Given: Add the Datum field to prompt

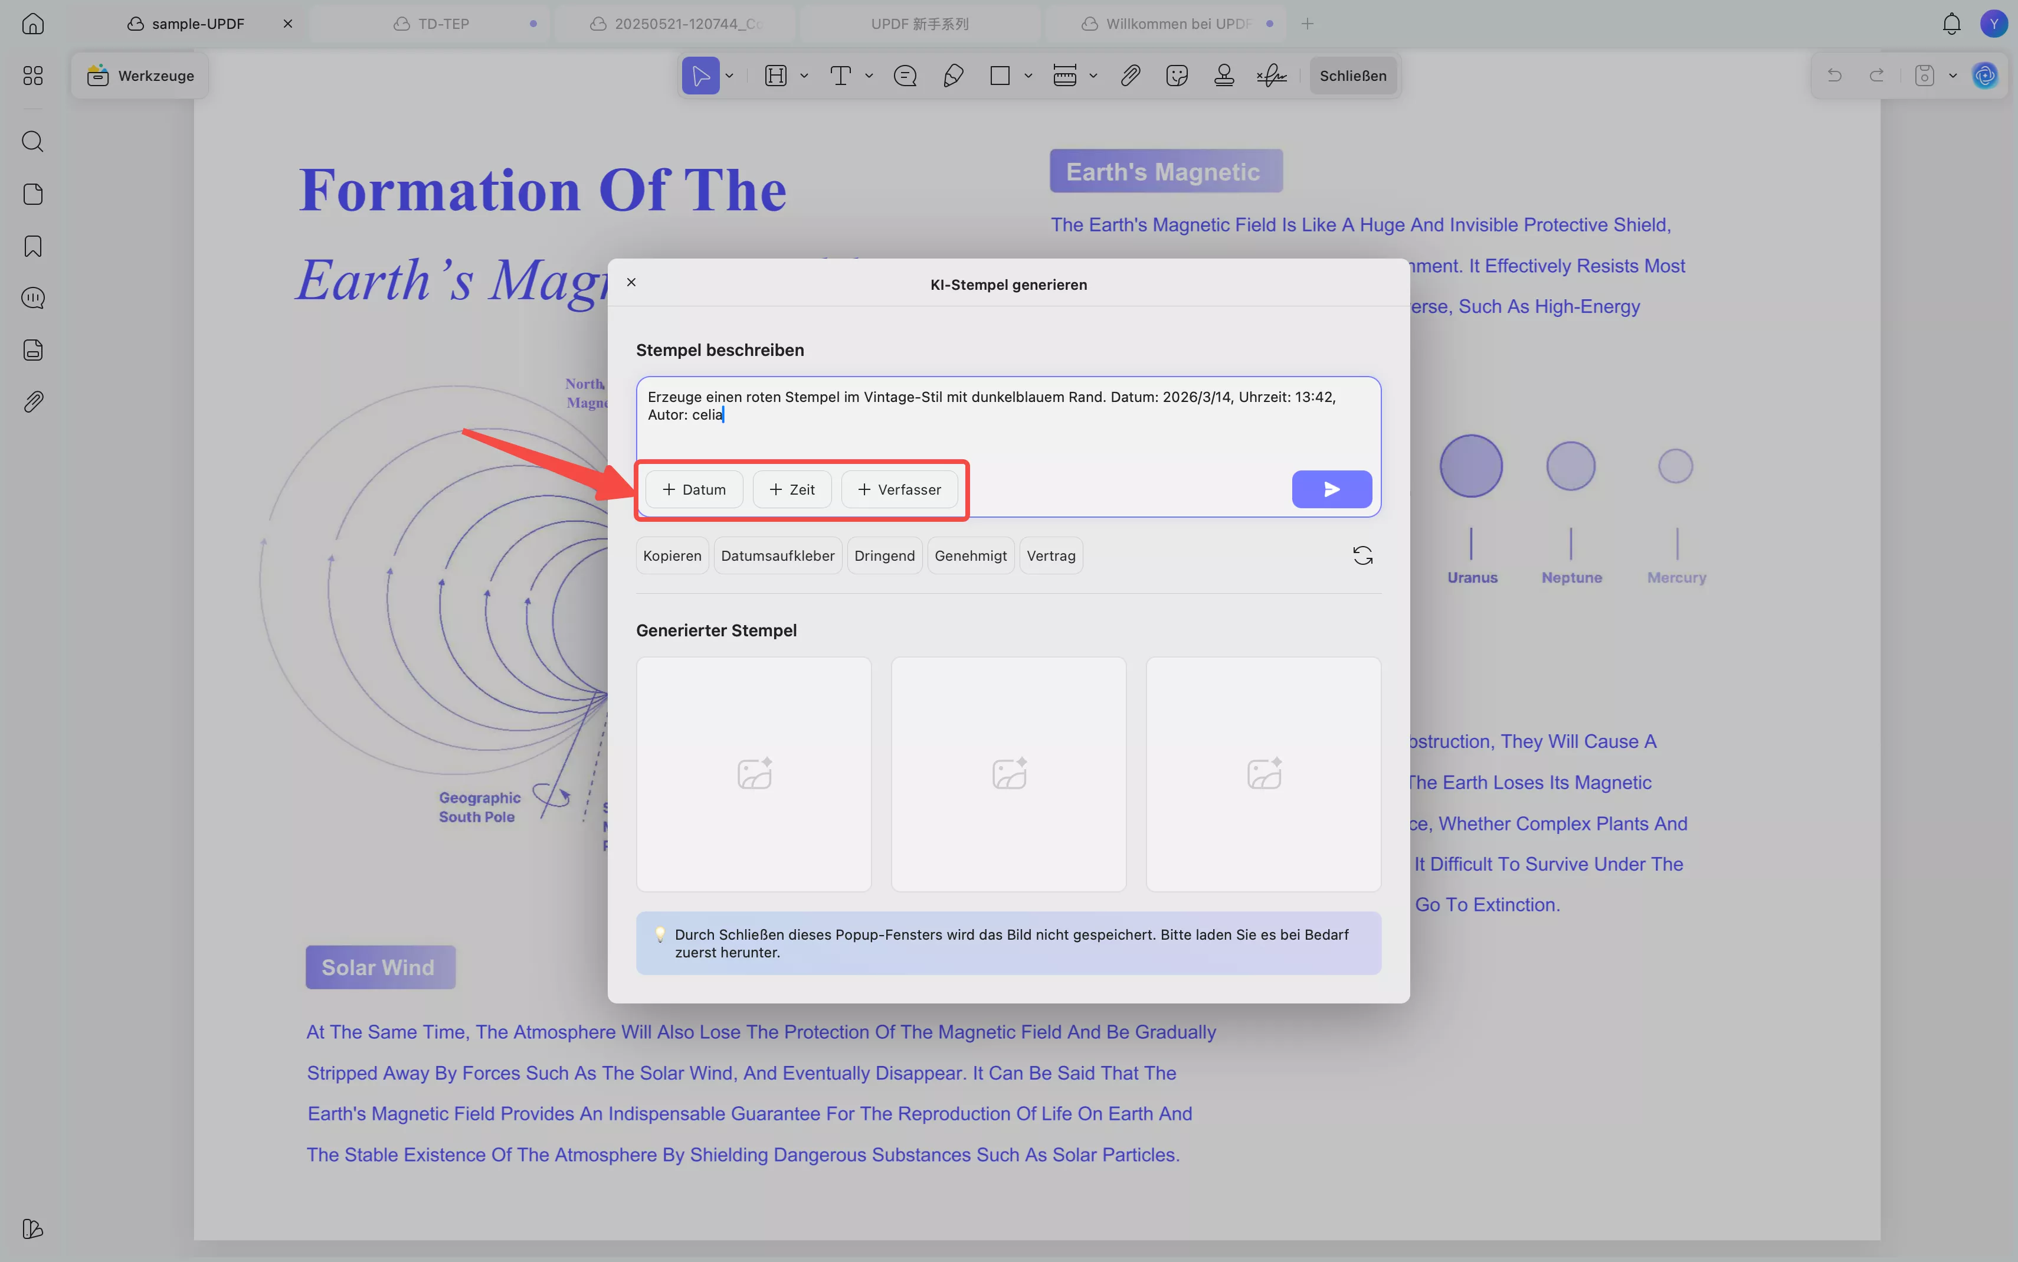Looking at the screenshot, I should tap(693, 490).
